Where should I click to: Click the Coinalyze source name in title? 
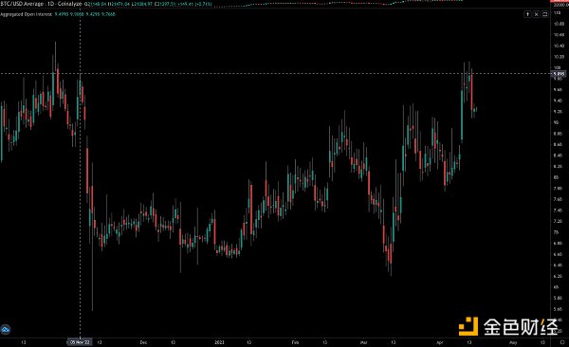click(69, 4)
